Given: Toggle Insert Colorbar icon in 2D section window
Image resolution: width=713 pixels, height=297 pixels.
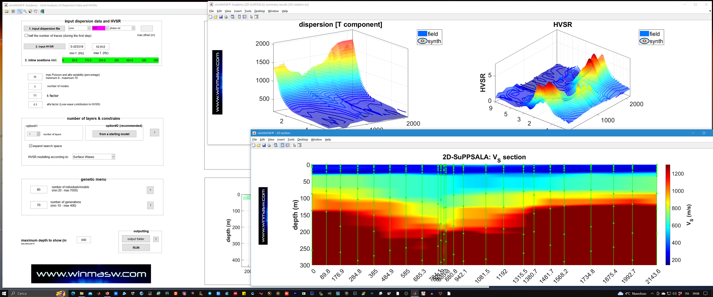Looking at the screenshot, I should pos(282,145).
